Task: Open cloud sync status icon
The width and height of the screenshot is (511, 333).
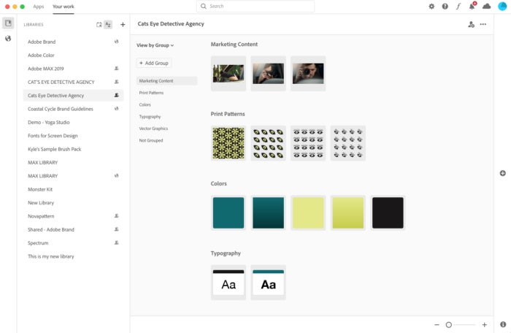Action: click(487, 6)
